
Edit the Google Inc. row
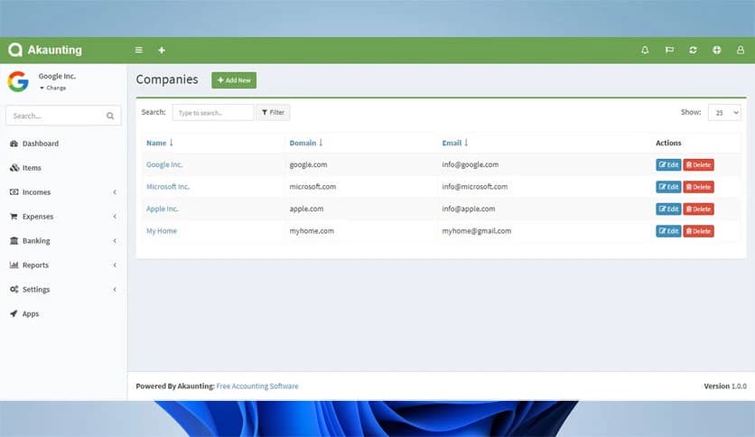[x=668, y=164]
